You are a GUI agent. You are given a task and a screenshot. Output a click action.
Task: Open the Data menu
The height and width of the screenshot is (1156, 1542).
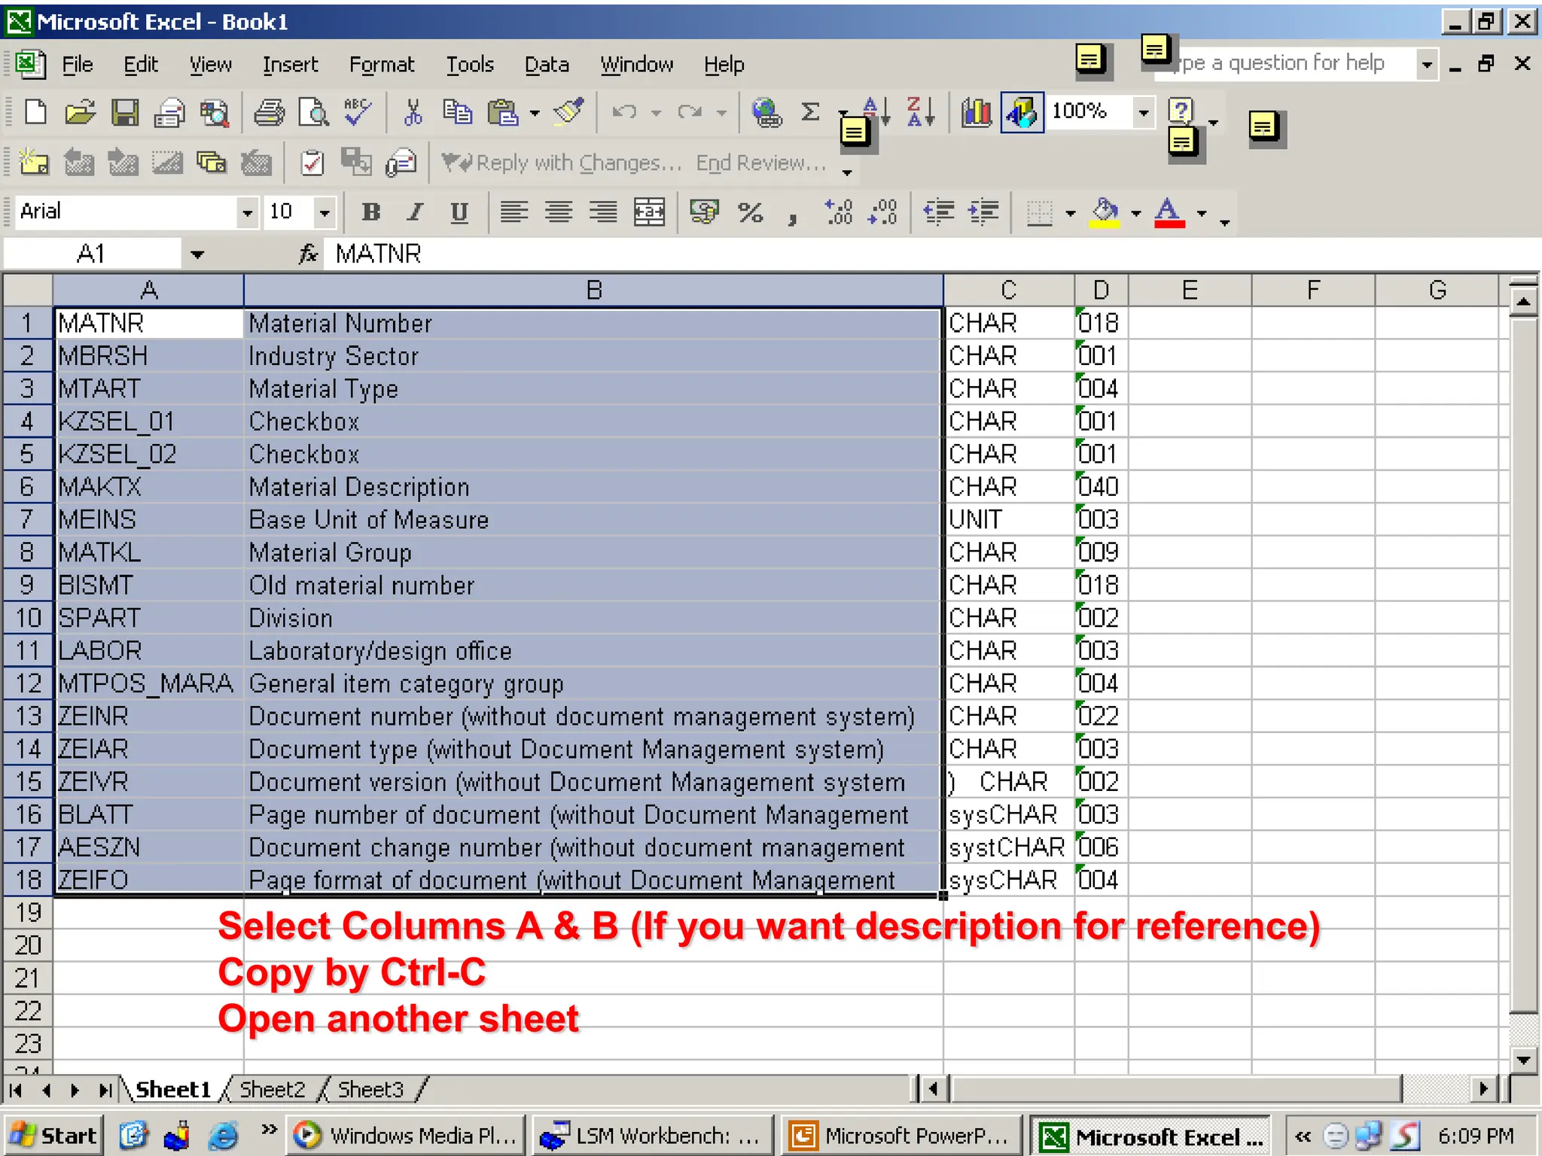[x=547, y=65]
